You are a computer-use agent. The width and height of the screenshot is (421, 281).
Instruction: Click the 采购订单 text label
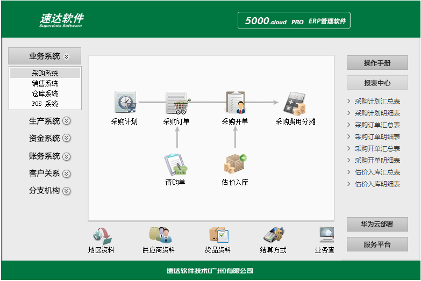click(x=176, y=122)
